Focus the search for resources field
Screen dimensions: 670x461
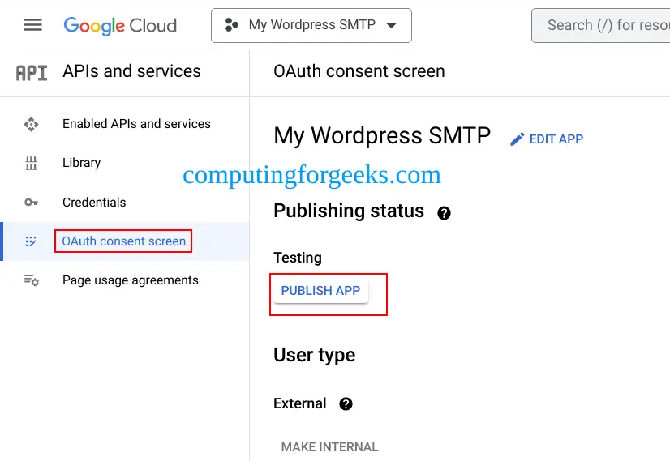601,25
